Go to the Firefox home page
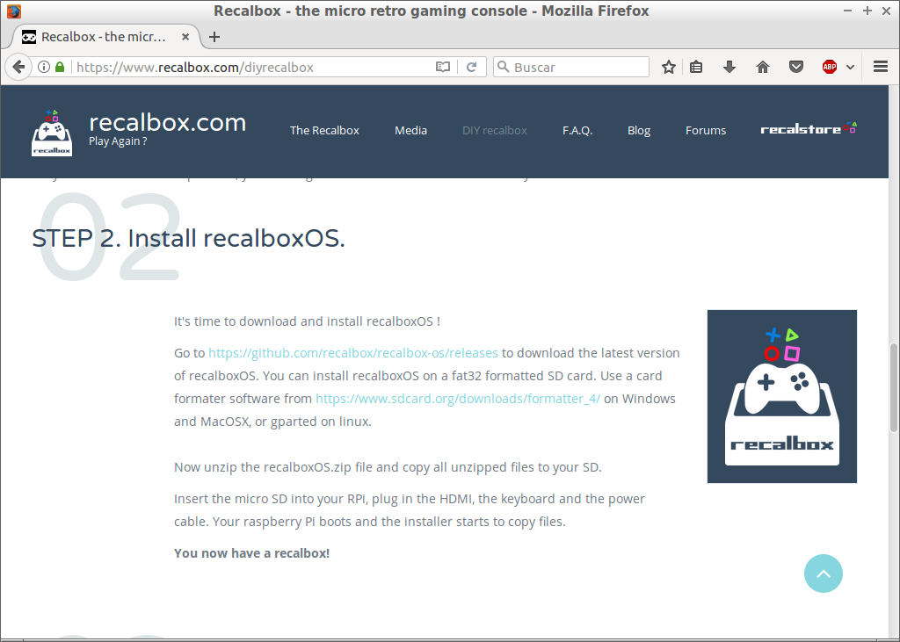The height and width of the screenshot is (642, 900). click(x=762, y=67)
